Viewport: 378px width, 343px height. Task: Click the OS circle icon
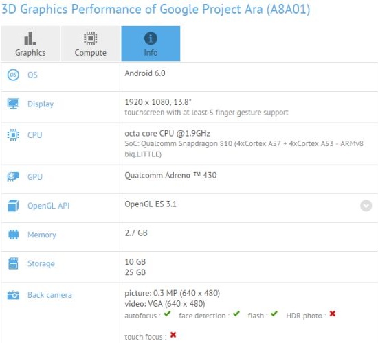pos(13,75)
